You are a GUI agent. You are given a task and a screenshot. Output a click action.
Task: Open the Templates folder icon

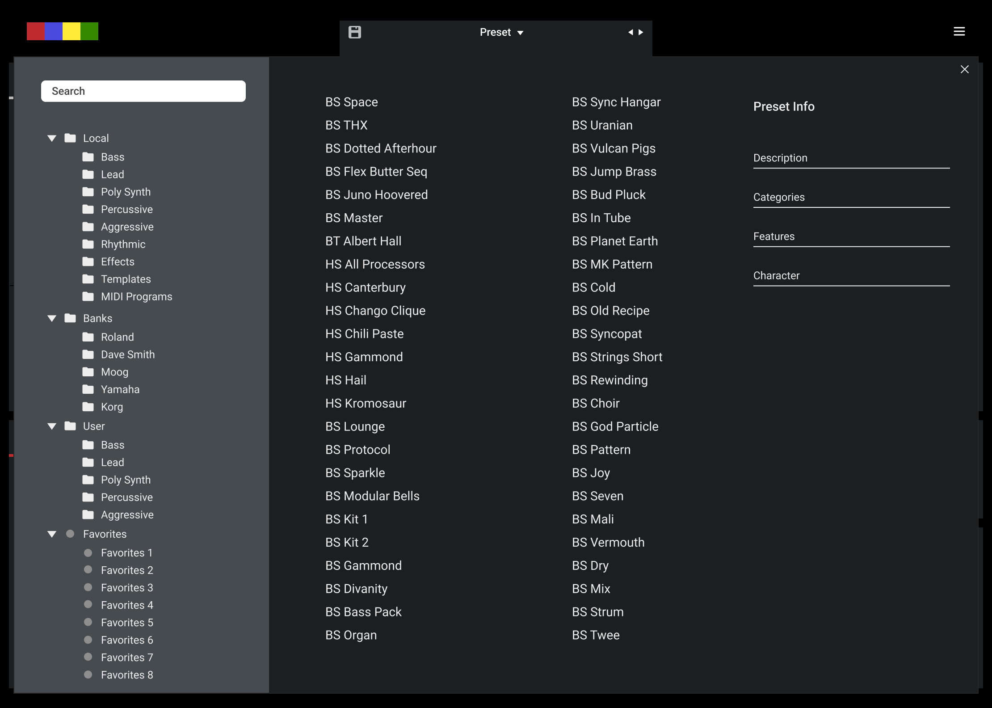click(x=88, y=279)
